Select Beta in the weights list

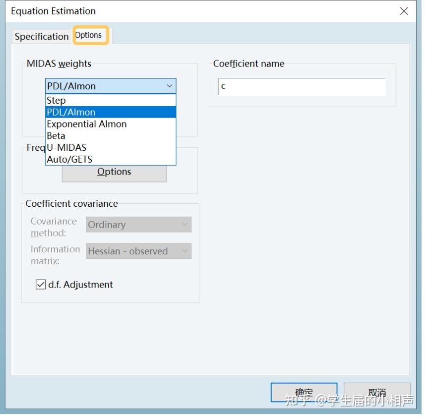(56, 136)
